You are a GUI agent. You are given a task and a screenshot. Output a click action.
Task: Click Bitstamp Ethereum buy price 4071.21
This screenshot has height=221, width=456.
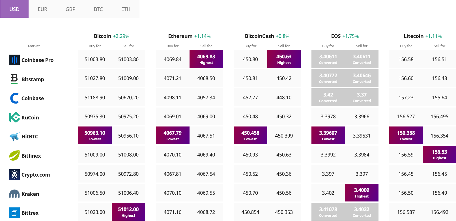point(173,78)
